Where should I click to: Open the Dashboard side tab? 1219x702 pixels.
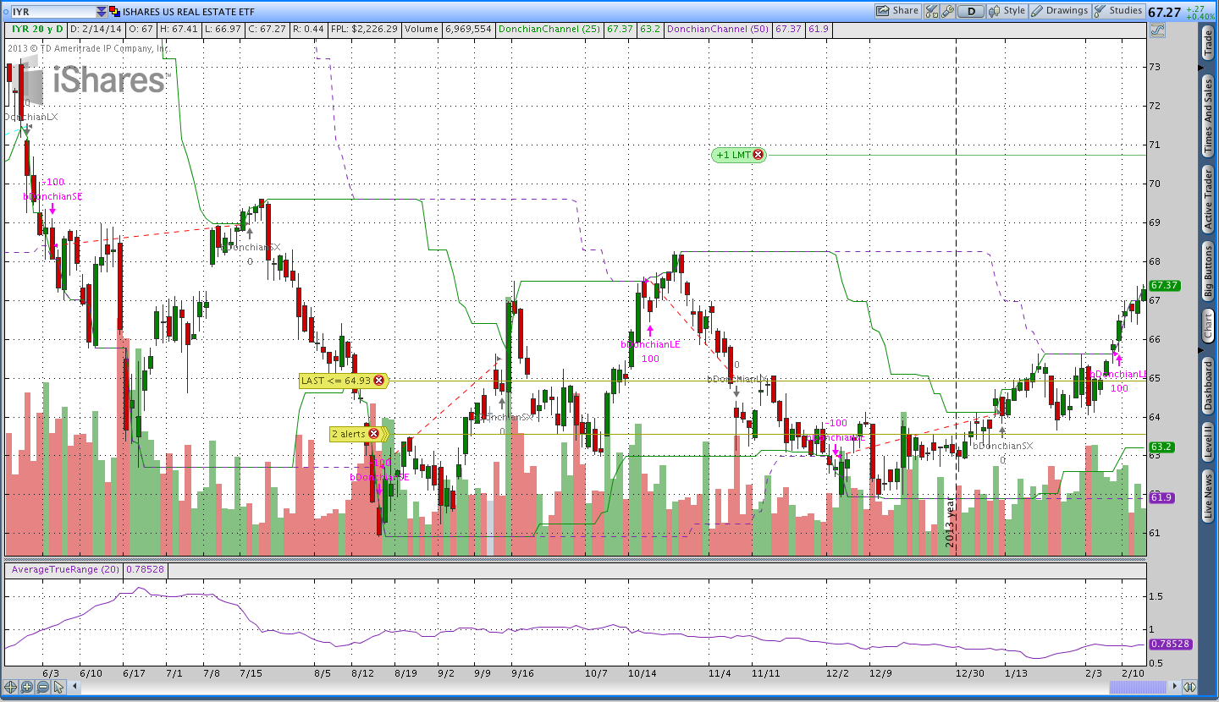[1208, 386]
